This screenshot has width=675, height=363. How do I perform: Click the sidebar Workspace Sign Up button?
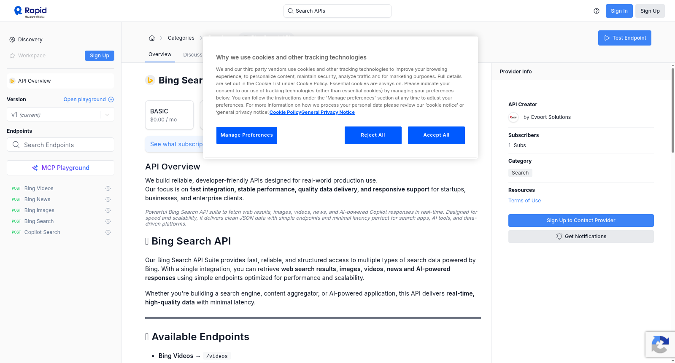pos(100,56)
